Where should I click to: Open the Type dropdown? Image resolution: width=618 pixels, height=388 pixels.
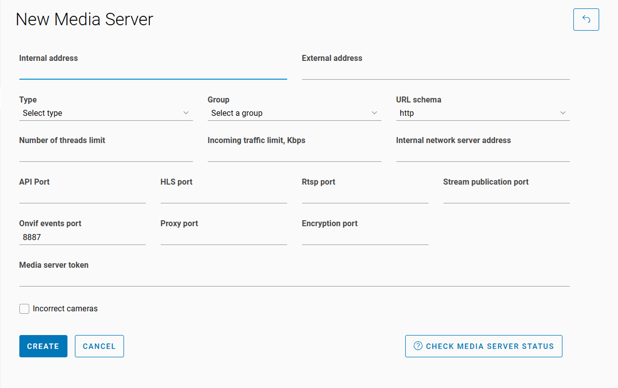[106, 113]
